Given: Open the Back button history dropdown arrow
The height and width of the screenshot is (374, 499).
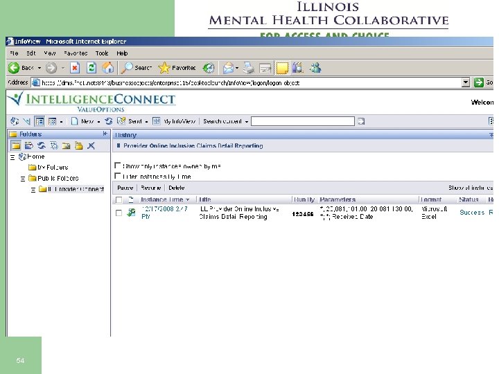Looking at the screenshot, I should coord(40,68).
